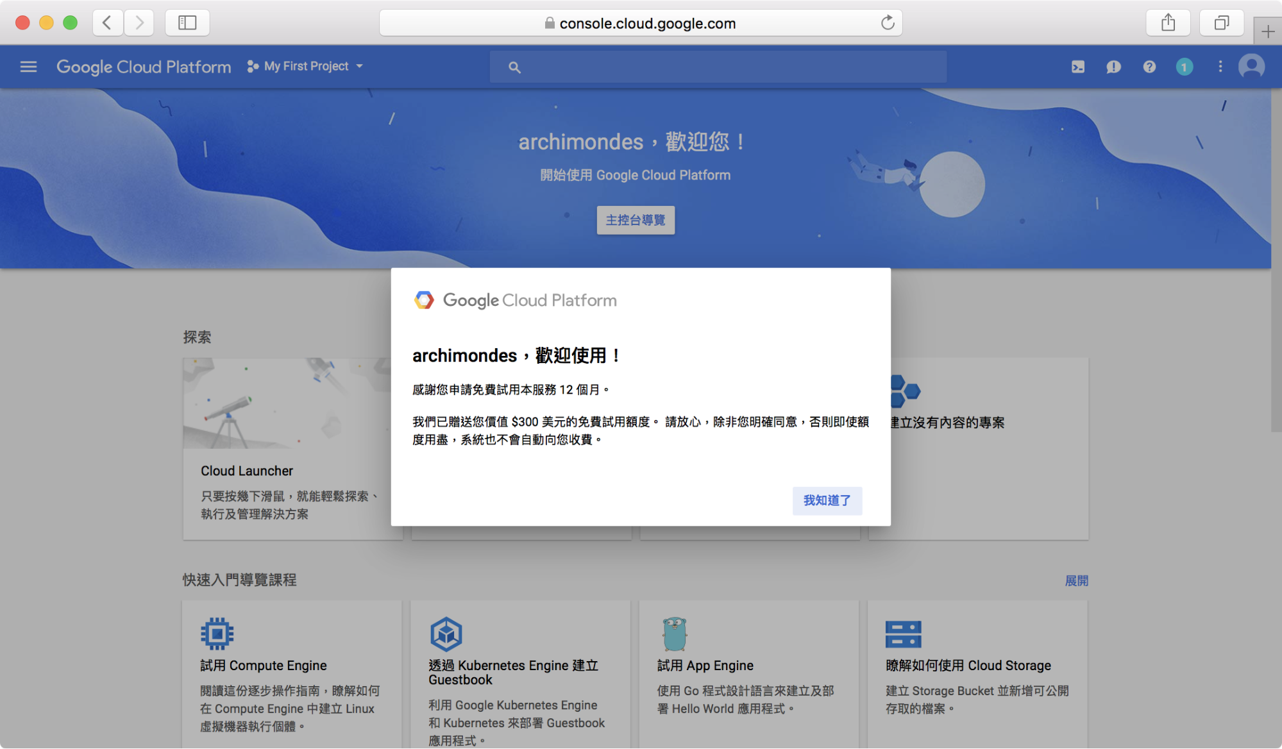Focus the console search input field
Viewport: 1282px width, 749px height.
coord(718,67)
